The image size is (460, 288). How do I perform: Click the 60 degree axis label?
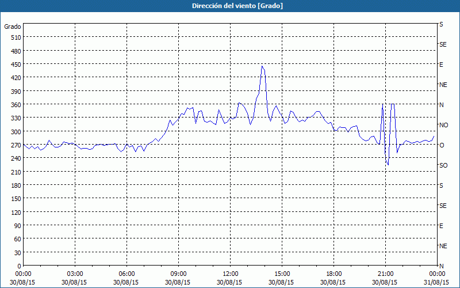pos(18,239)
